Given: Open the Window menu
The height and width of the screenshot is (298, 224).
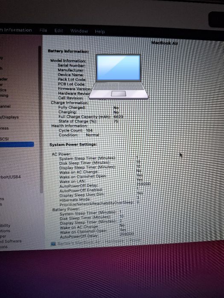Looking at the screenshot, I should (x=79, y=31).
